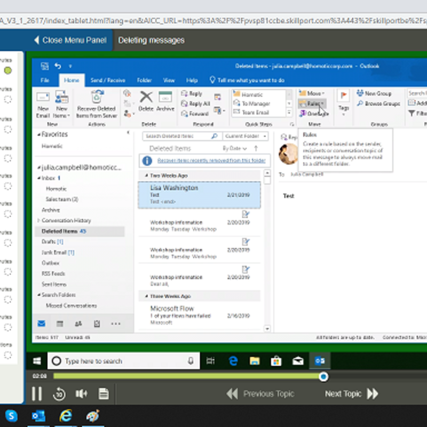Image resolution: width=427 pixels, height=427 pixels.
Task: Switch to Tasks view in navigation bar
Action: [97, 323]
